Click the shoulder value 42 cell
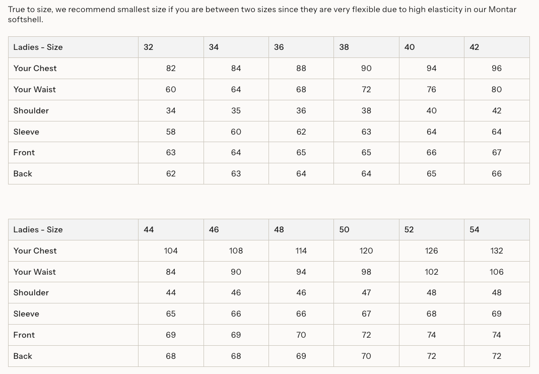Screen dimensions: 539x374 (497, 111)
